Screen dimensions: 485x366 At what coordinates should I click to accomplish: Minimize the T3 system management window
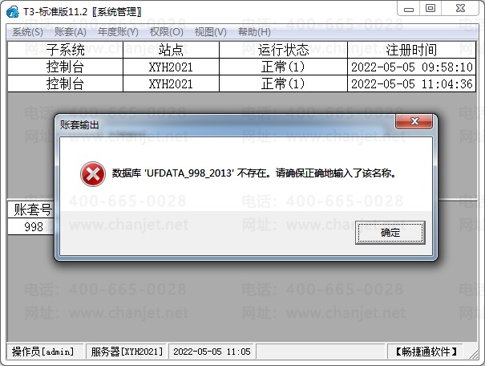409,9
